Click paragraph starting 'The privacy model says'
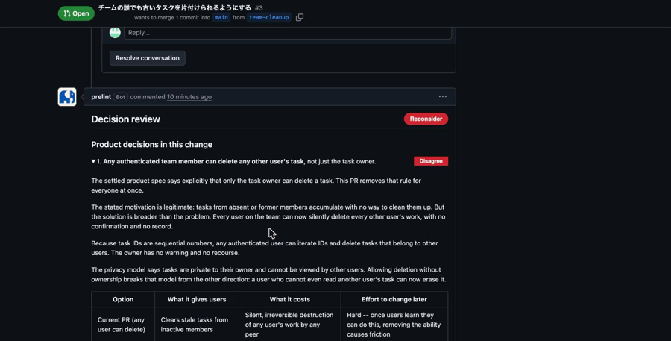671x341 pixels. tap(268, 274)
